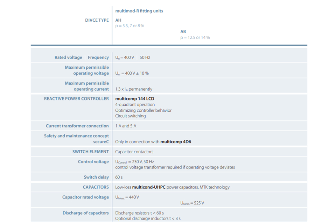
Task: Click 'Optional discharge inductors t < 3 s' line
Action: [x=148, y=218]
